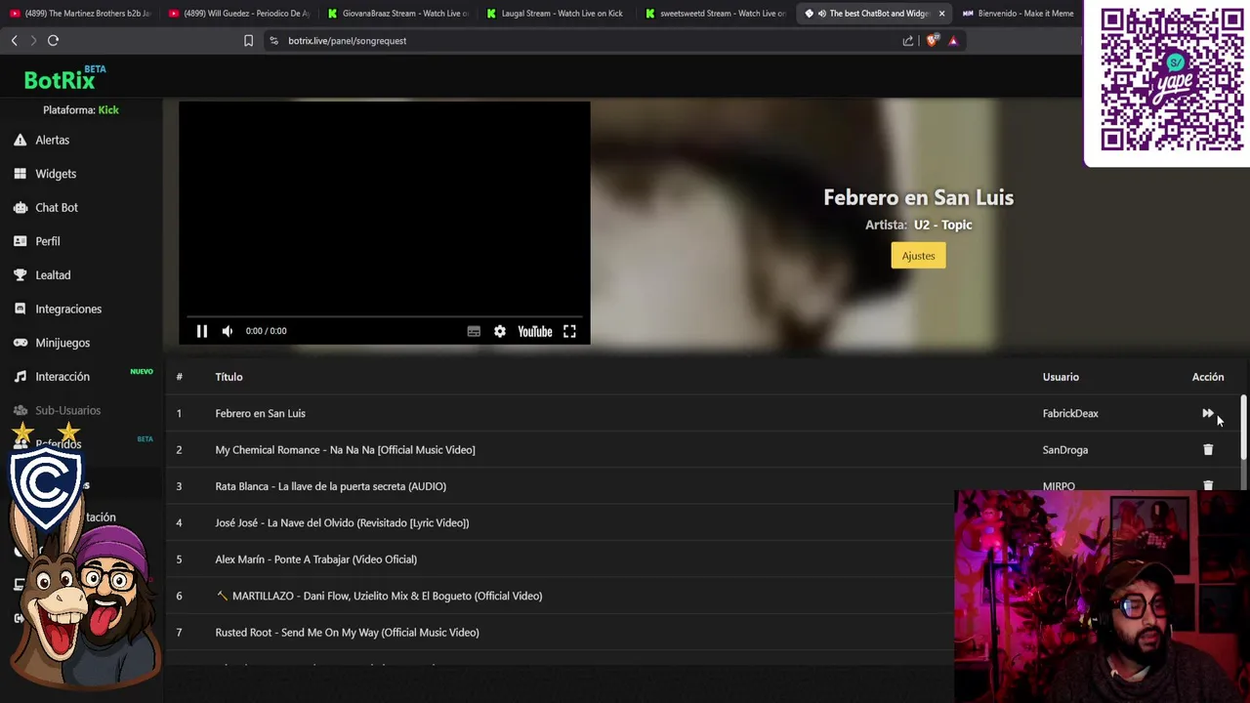Viewport: 1250px width, 703px height.
Task: Open Widgets in the sidebar
Action: 56,174
